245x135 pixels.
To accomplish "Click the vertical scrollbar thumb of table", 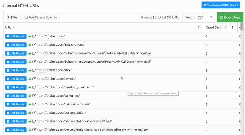I will pos(242,27).
